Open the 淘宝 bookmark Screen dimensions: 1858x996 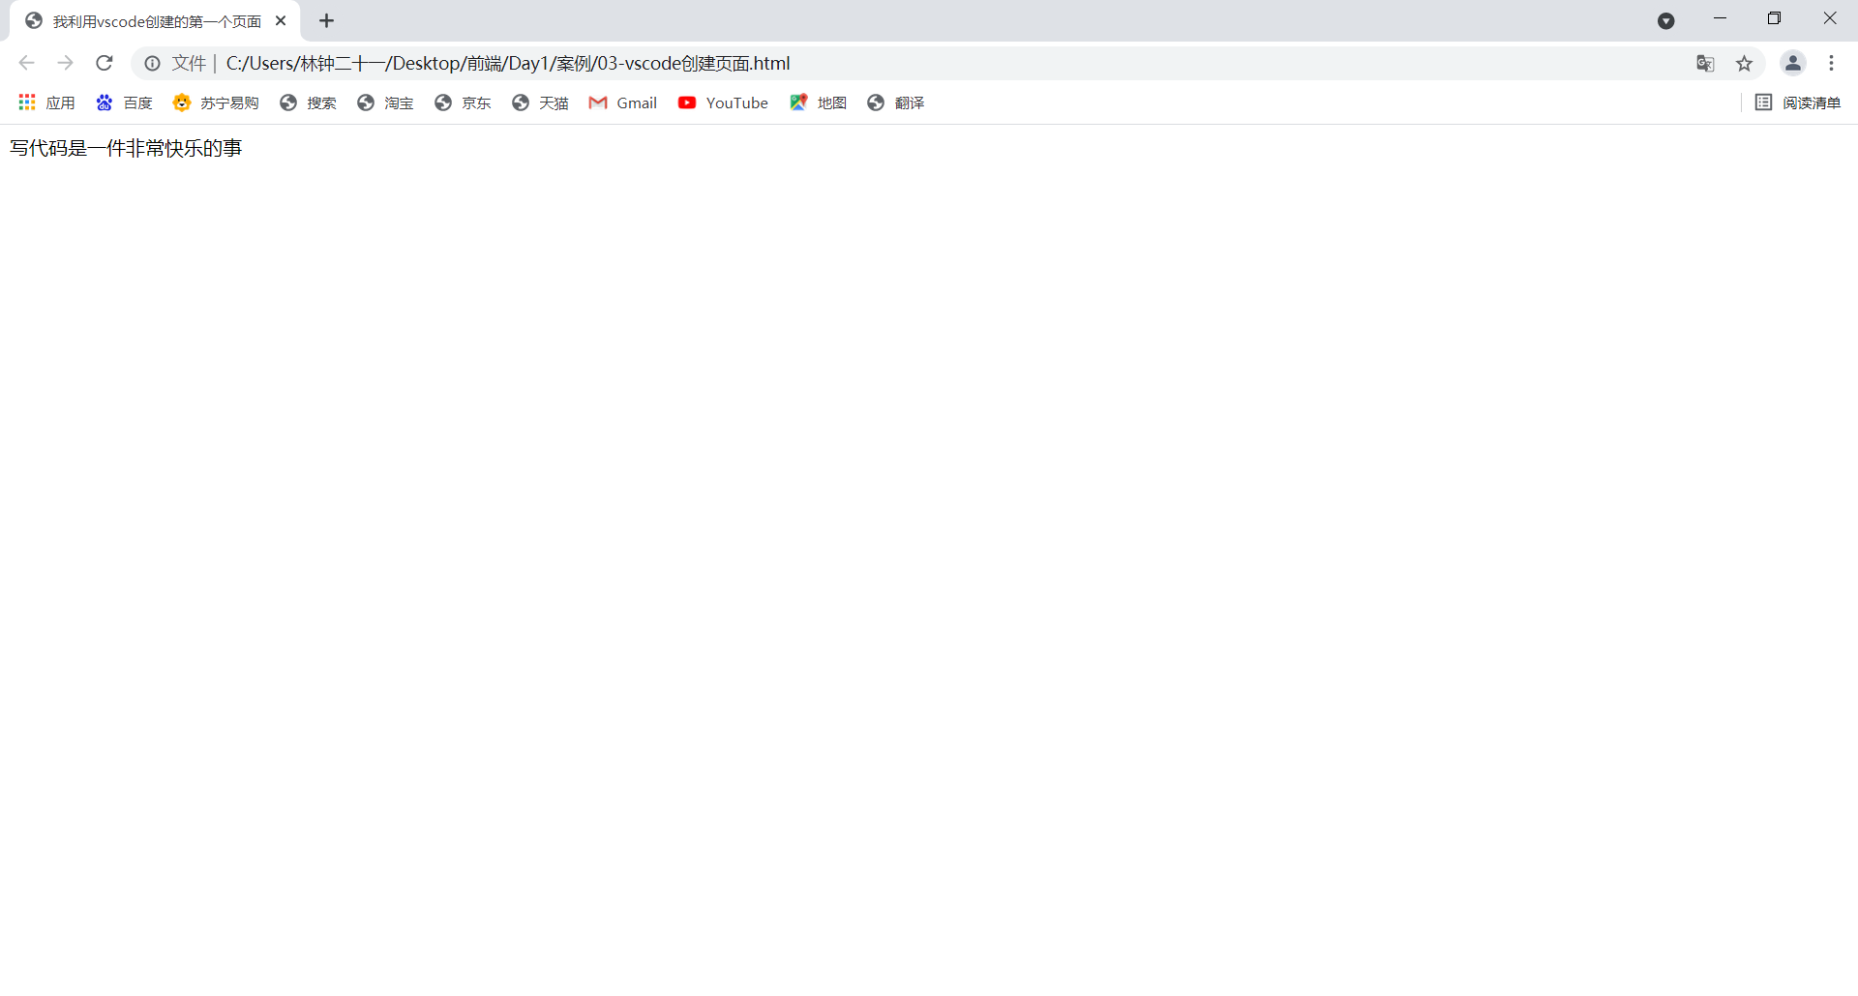click(385, 103)
